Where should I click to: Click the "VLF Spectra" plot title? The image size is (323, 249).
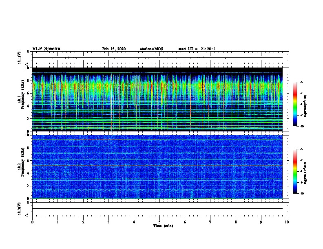pos(46,49)
